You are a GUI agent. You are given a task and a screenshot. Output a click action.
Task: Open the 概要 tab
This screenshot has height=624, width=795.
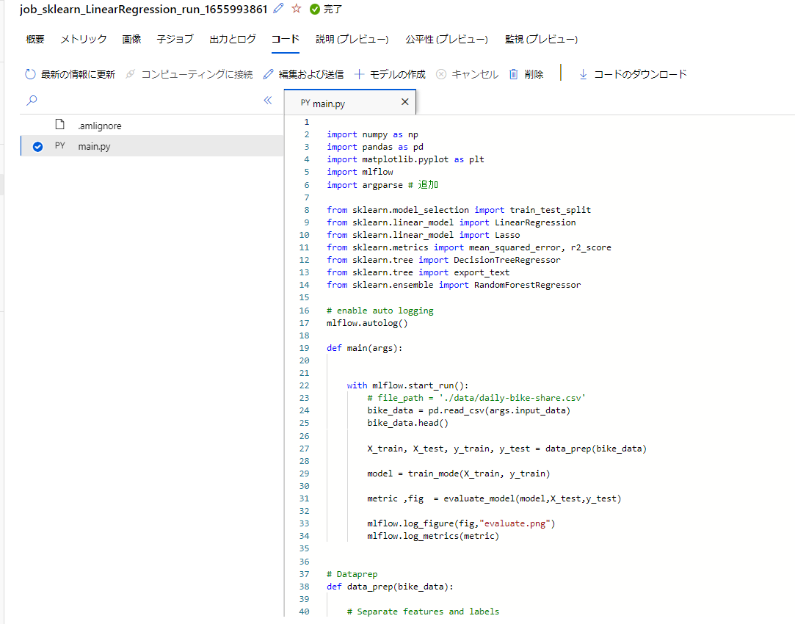(x=35, y=39)
